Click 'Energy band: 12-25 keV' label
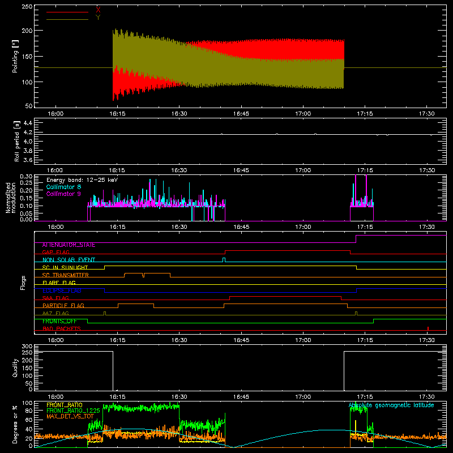This screenshot has width=453, height=453. click(82, 180)
